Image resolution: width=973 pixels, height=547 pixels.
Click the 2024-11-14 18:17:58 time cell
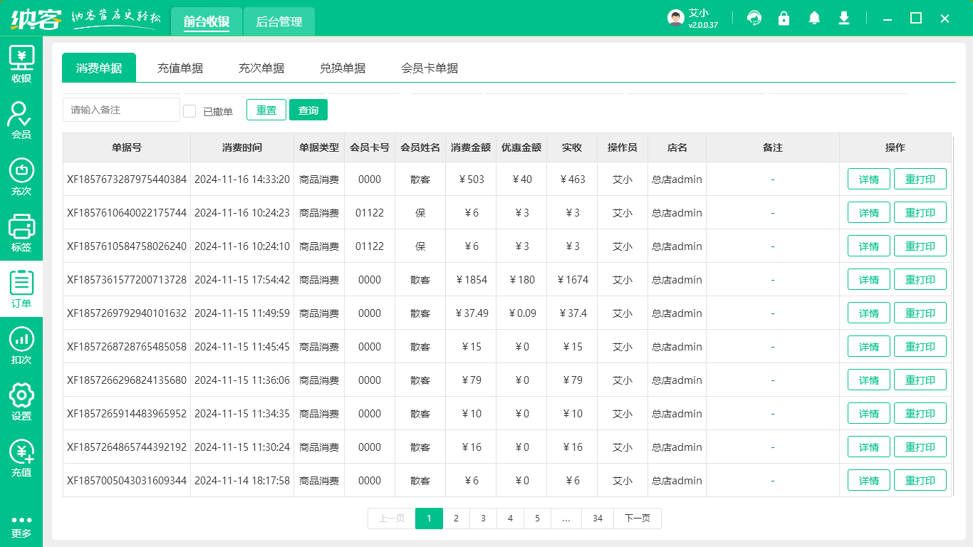[242, 481]
